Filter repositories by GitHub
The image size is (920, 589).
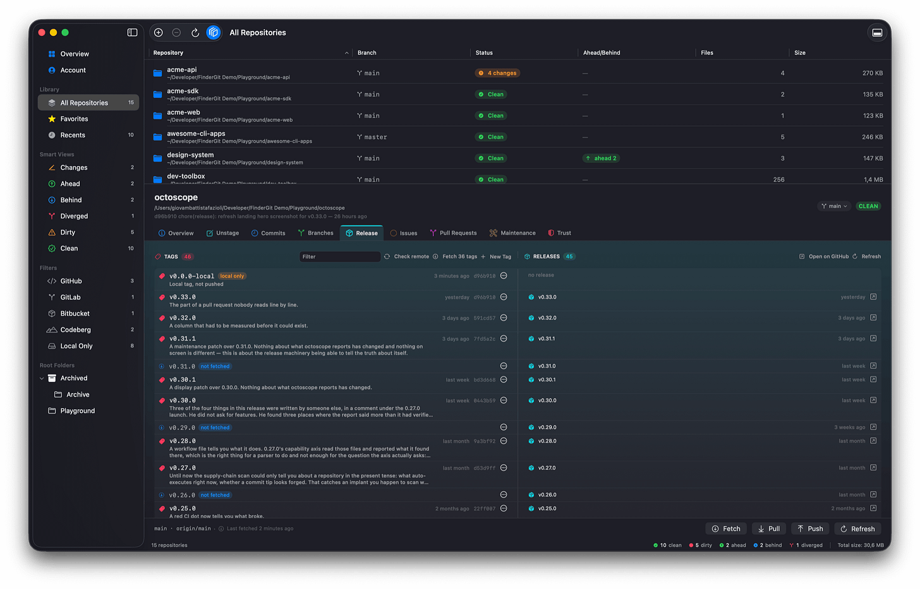pos(88,281)
